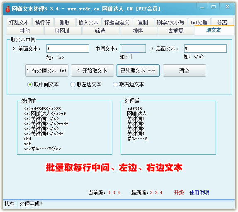Click line <a>关键词2</a>wsdf in 处理前
The height and width of the screenshot is (212, 238).
coord(46,124)
